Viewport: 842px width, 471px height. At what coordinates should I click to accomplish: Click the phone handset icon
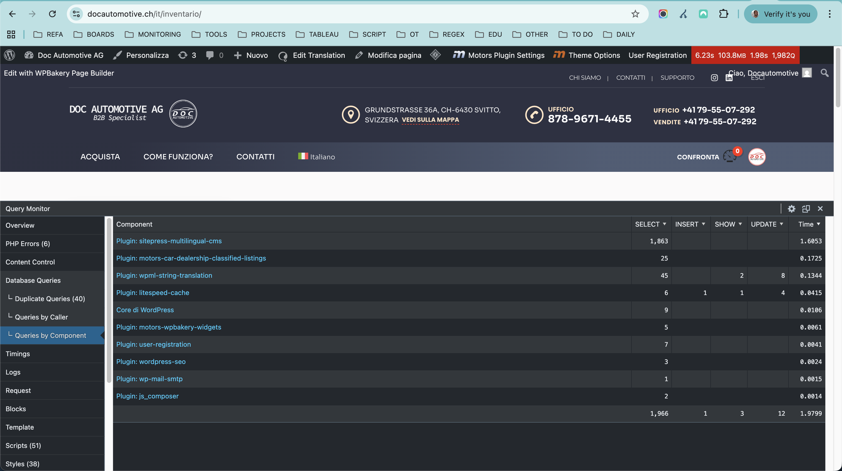534,115
